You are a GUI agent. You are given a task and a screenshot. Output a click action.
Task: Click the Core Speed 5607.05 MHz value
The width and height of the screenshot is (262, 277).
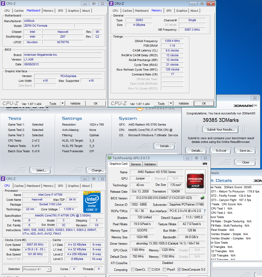35,244
